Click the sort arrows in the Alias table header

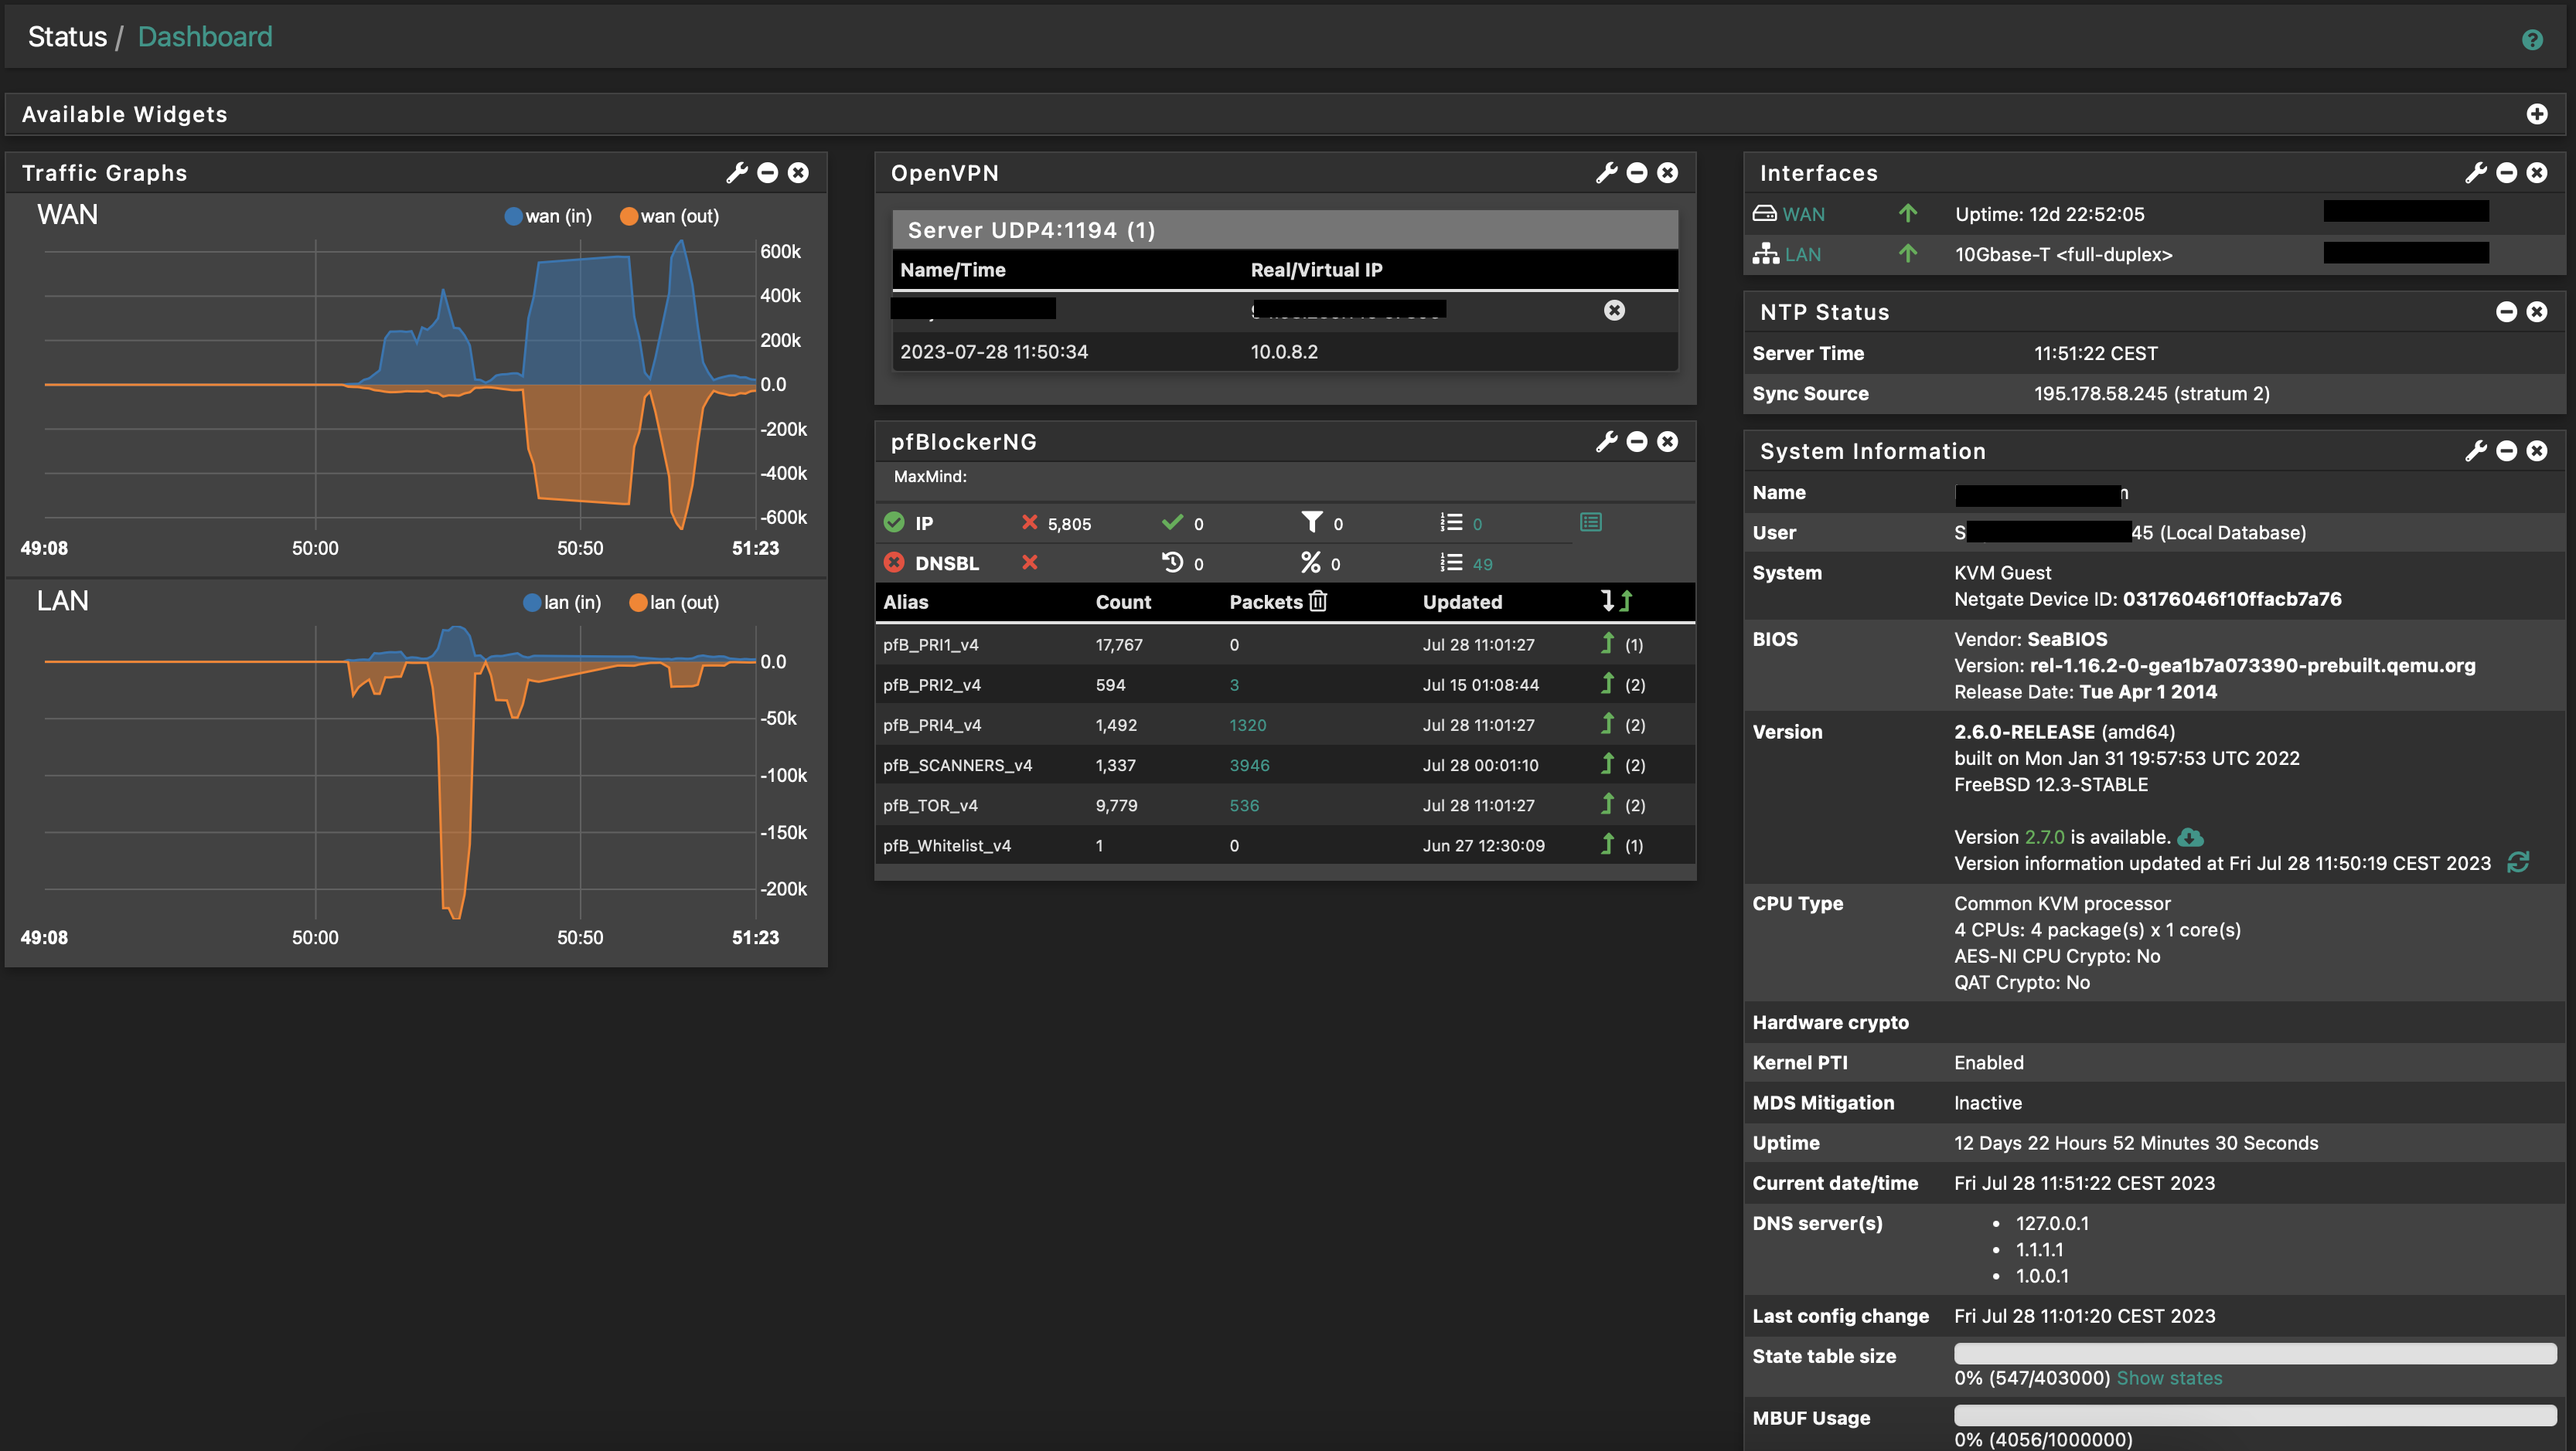click(x=1616, y=600)
